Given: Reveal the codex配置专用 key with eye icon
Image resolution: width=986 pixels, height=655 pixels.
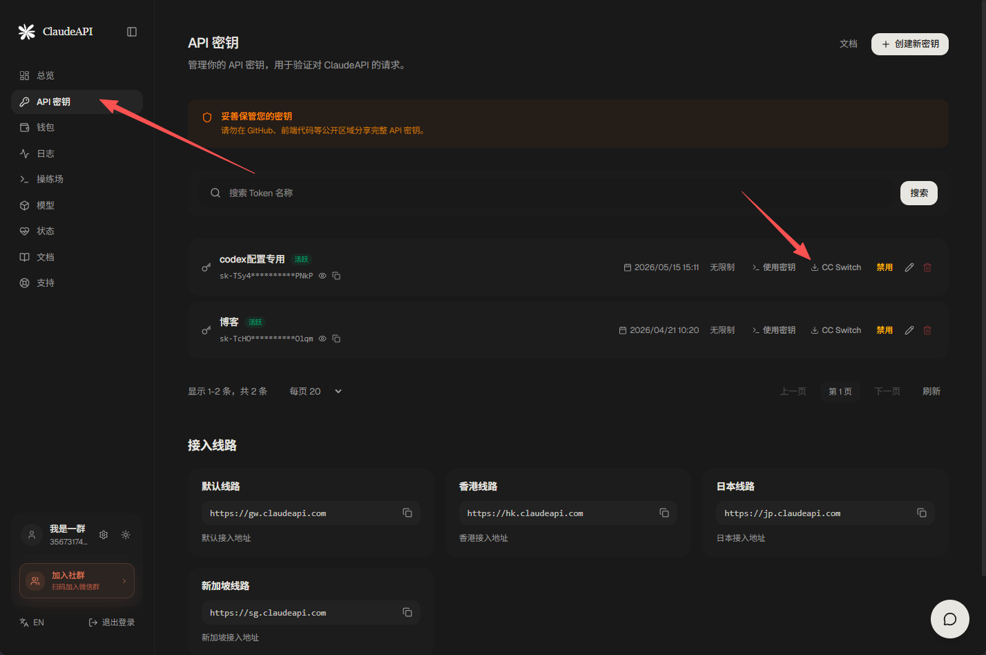Looking at the screenshot, I should (322, 276).
